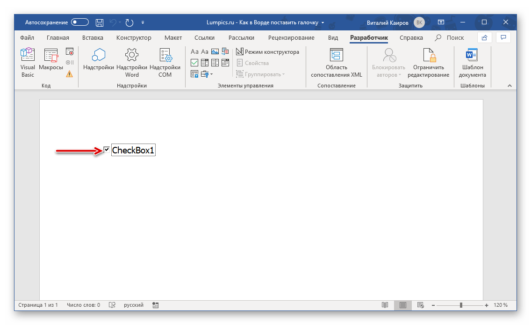This screenshot has width=531, height=325.
Task: Click the Undo arrow
Action: (113, 22)
